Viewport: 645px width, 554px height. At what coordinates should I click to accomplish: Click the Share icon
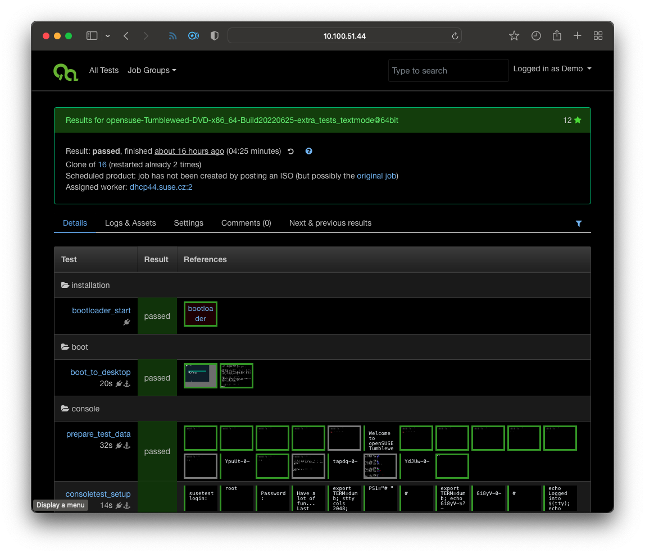(557, 35)
